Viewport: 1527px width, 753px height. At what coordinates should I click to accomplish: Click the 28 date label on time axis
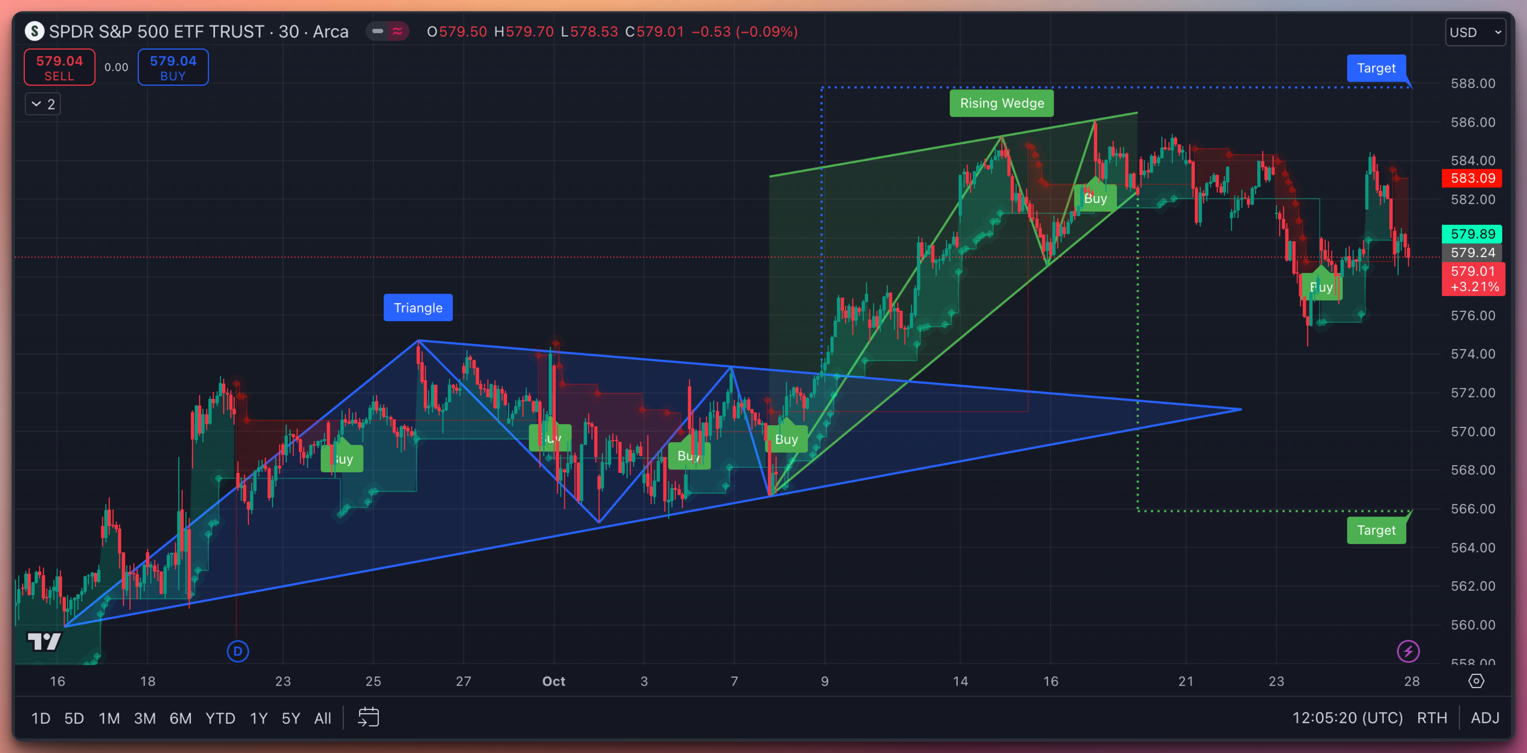coord(1412,681)
